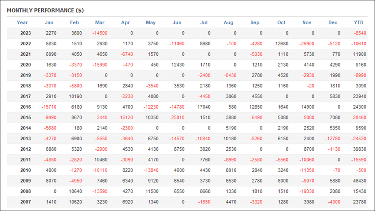Select the Mar column header
Viewport: 375px width, 211px height.
point(100,22)
